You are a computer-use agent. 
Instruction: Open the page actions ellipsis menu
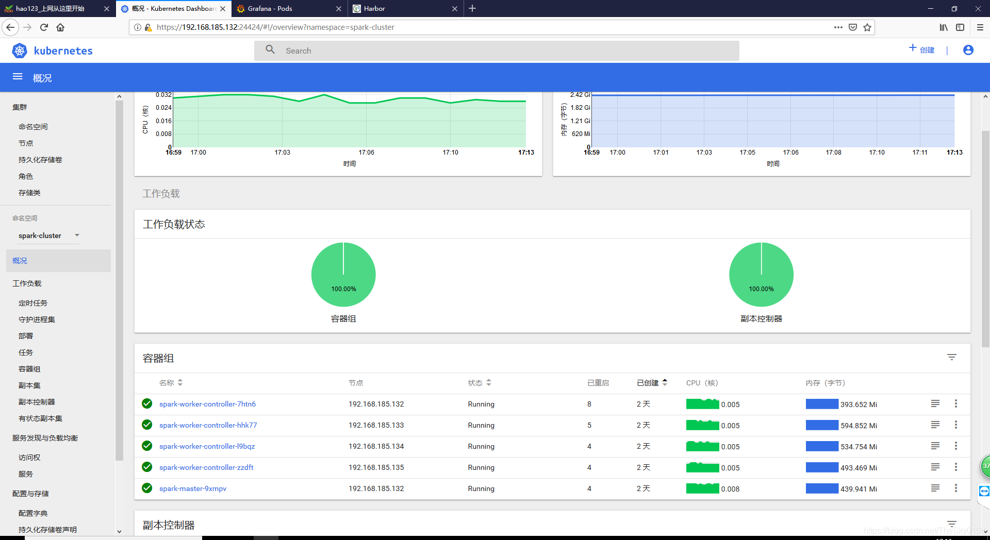click(838, 27)
